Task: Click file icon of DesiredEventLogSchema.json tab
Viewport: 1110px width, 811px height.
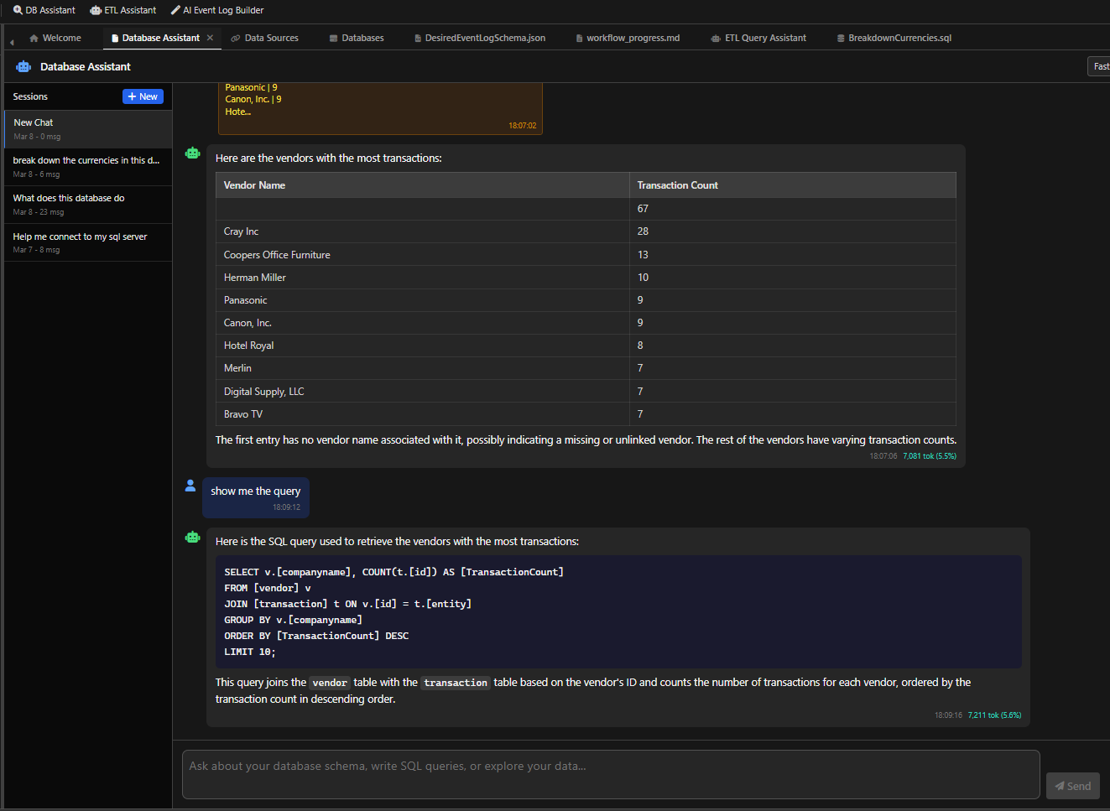Action: [x=418, y=39]
